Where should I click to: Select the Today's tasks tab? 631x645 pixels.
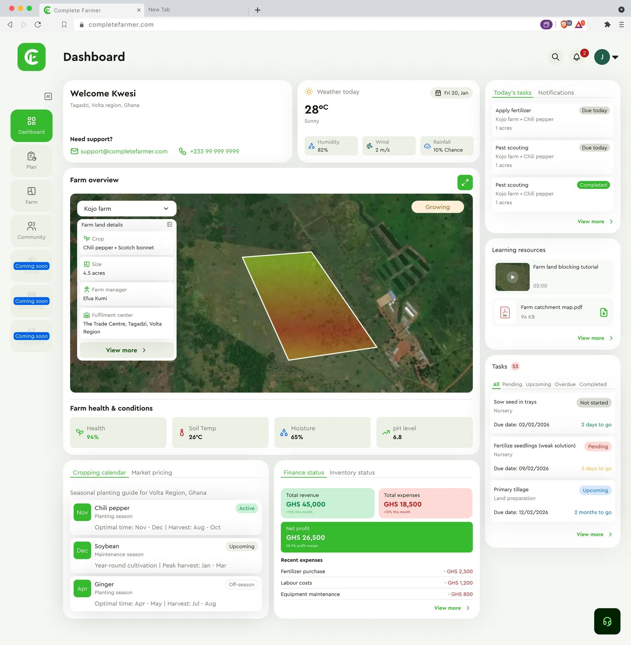(x=512, y=93)
